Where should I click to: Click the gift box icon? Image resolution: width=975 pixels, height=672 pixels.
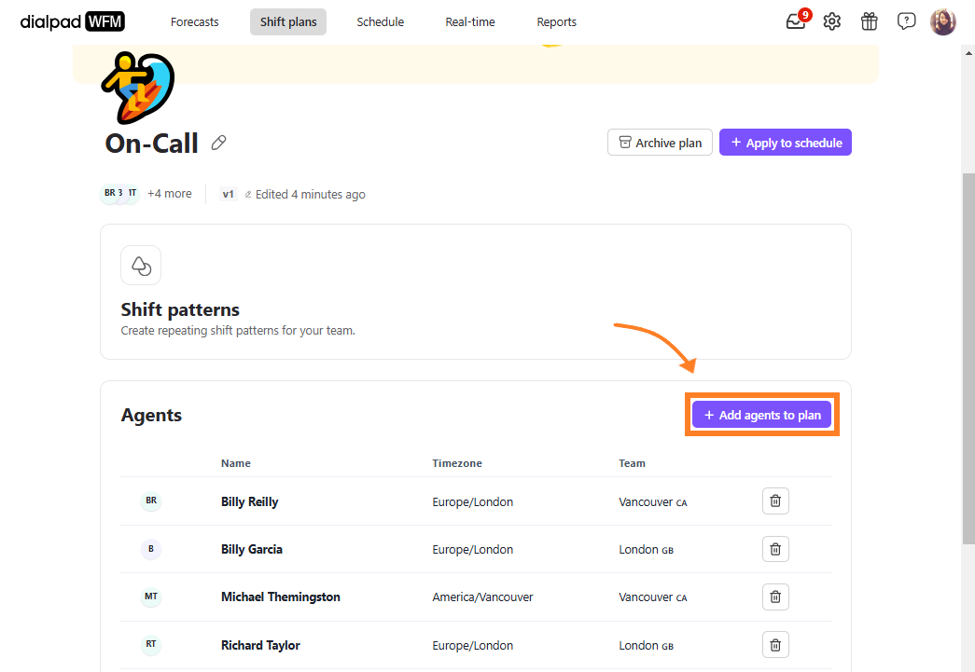(x=870, y=21)
